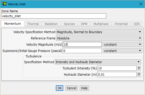
Task: Expand the Turbulence Specification Method dropdown
Action: [x=98, y=62]
